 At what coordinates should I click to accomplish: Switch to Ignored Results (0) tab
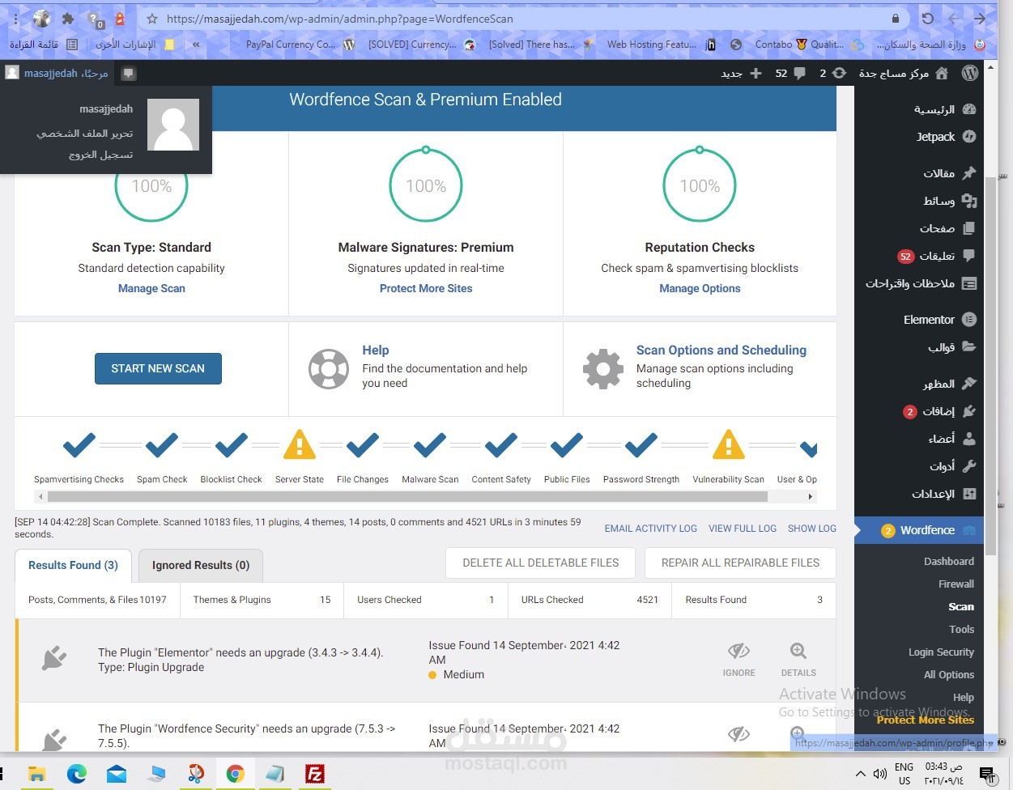(x=201, y=565)
